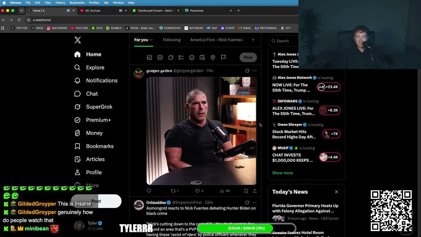Open the Apple menu
This screenshot has height=237, width=421.
[4, 3]
